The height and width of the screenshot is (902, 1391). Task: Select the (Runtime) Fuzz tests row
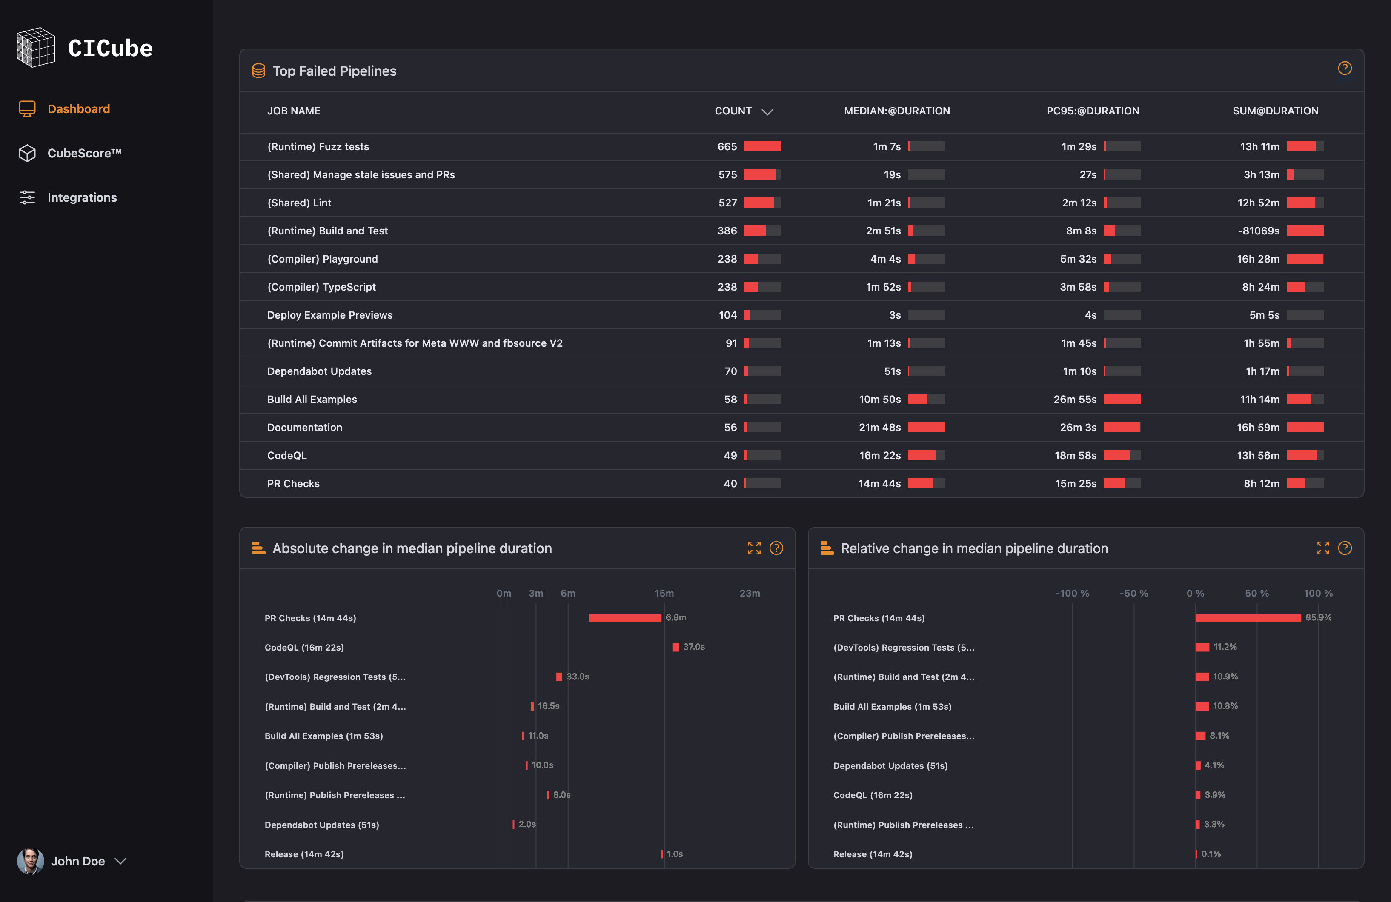pos(802,147)
